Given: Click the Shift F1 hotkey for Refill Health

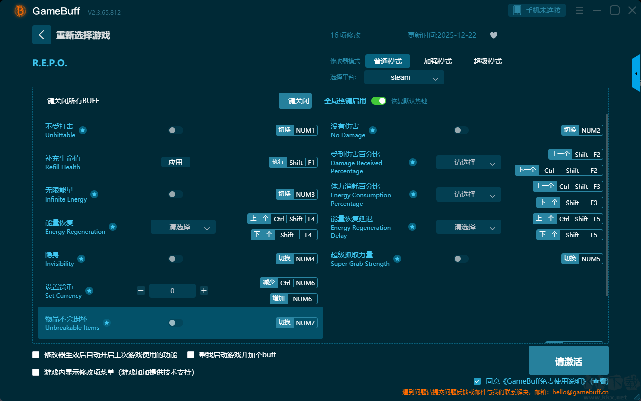Looking at the screenshot, I should [293, 162].
